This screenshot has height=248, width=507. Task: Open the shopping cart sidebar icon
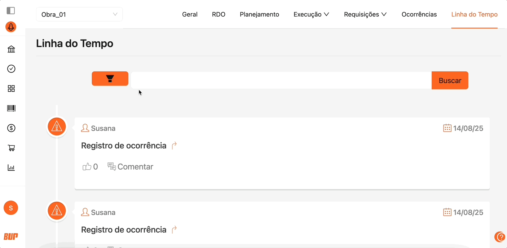[11, 148]
